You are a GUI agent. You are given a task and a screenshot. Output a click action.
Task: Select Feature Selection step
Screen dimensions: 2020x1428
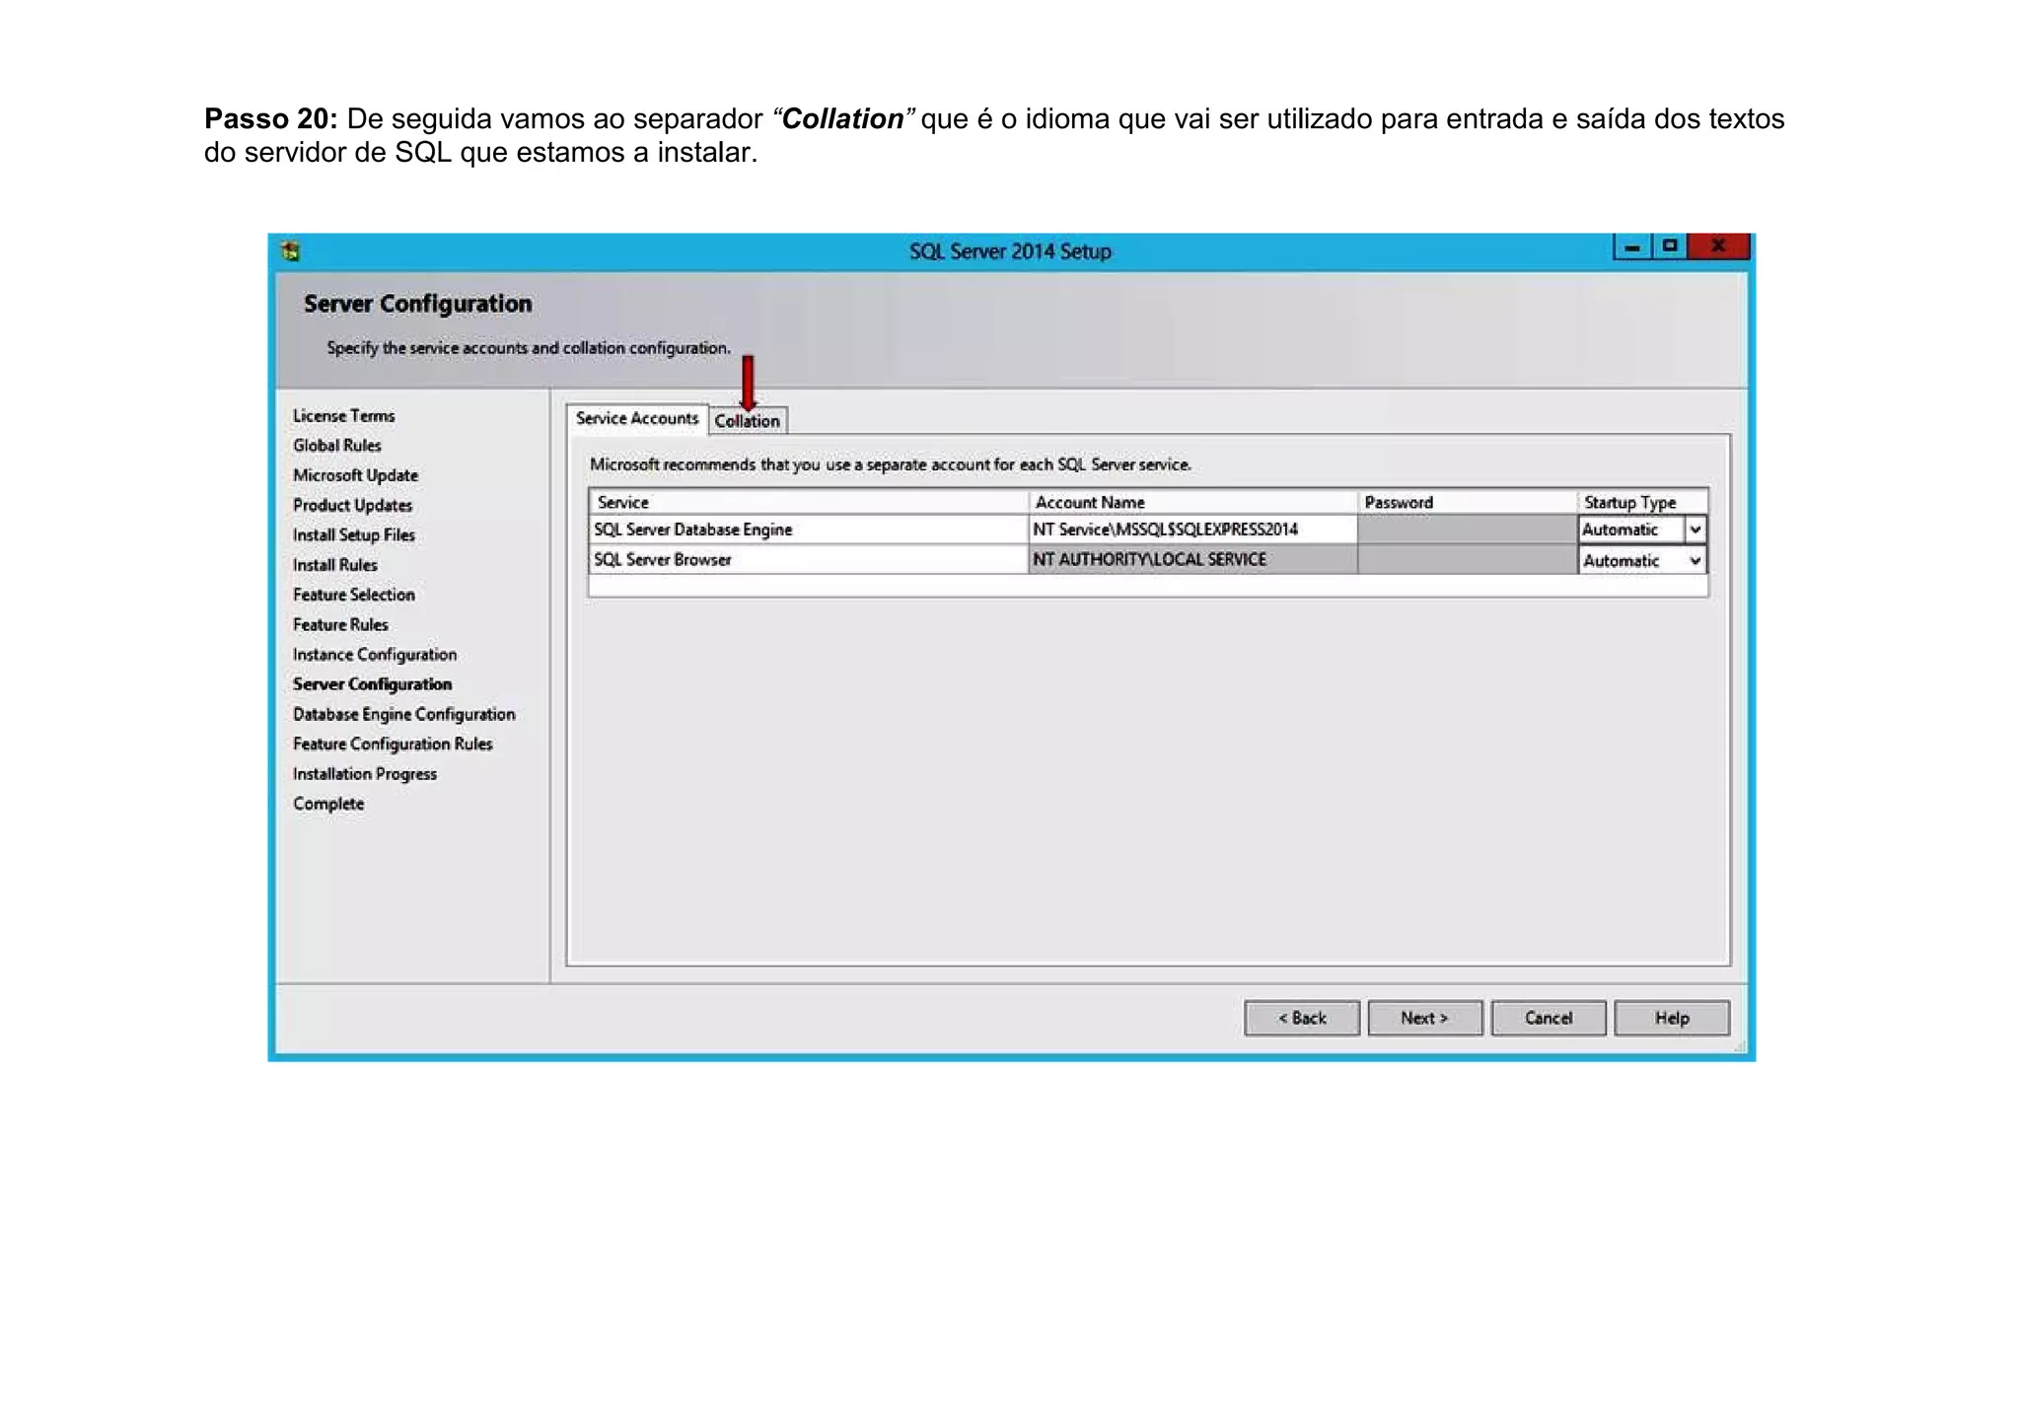click(353, 595)
